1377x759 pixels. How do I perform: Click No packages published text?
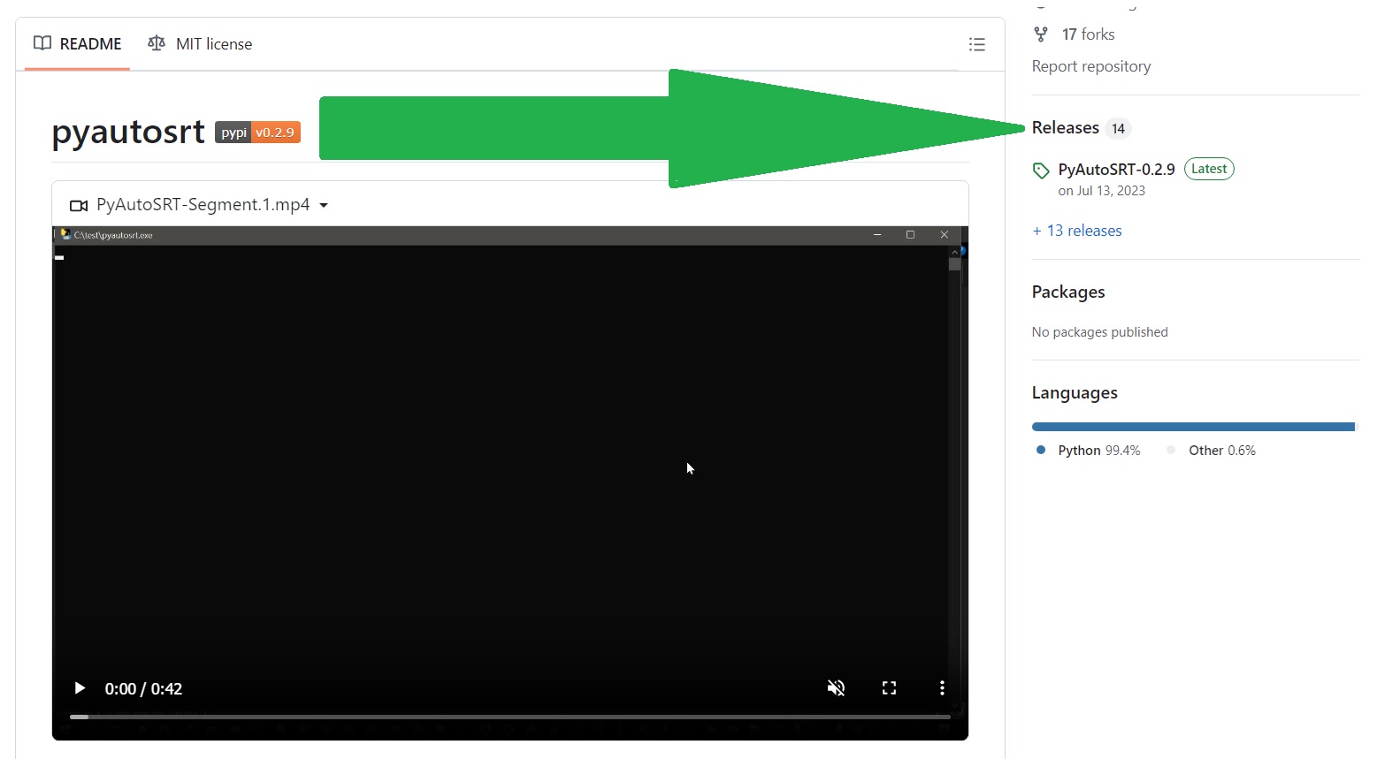coord(1100,332)
